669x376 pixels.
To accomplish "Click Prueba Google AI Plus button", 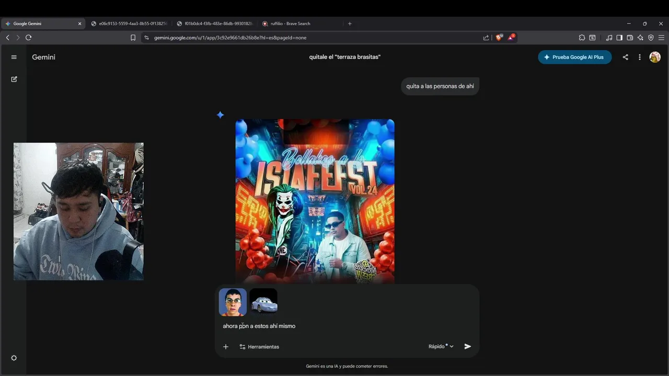I will [574, 57].
